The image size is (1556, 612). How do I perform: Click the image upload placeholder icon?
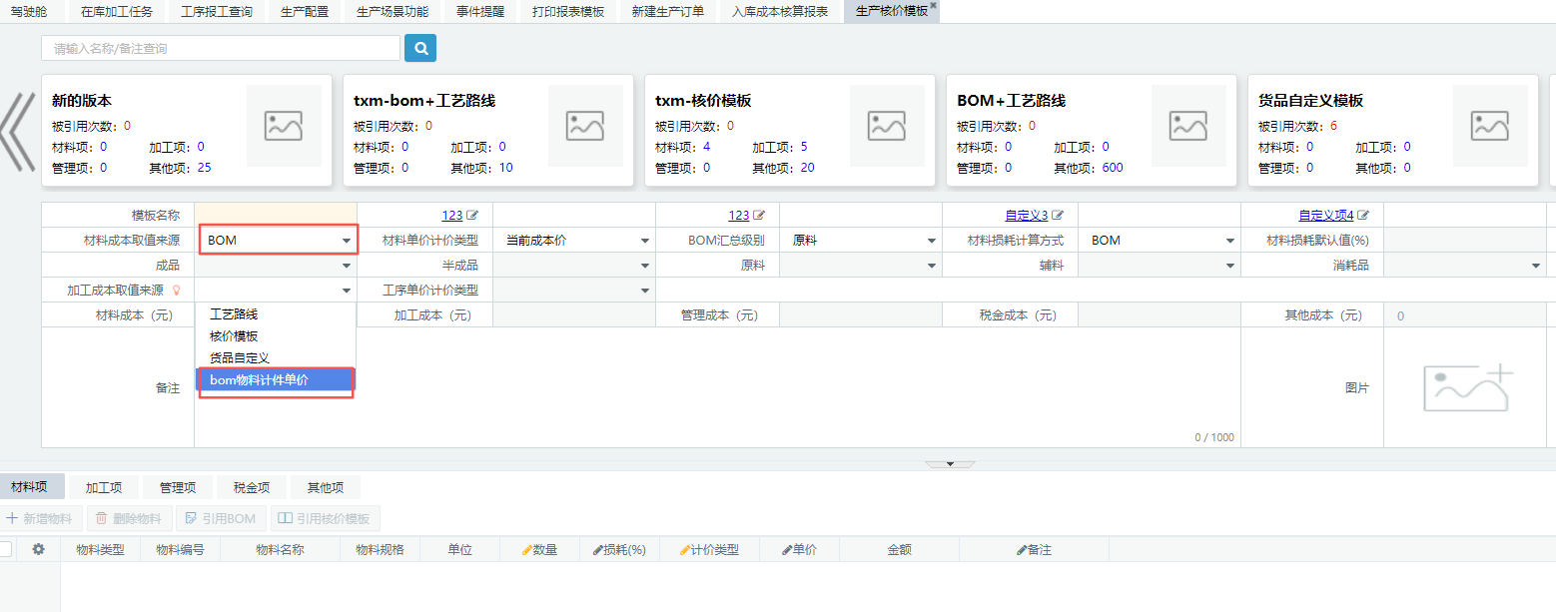click(x=1468, y=388)
